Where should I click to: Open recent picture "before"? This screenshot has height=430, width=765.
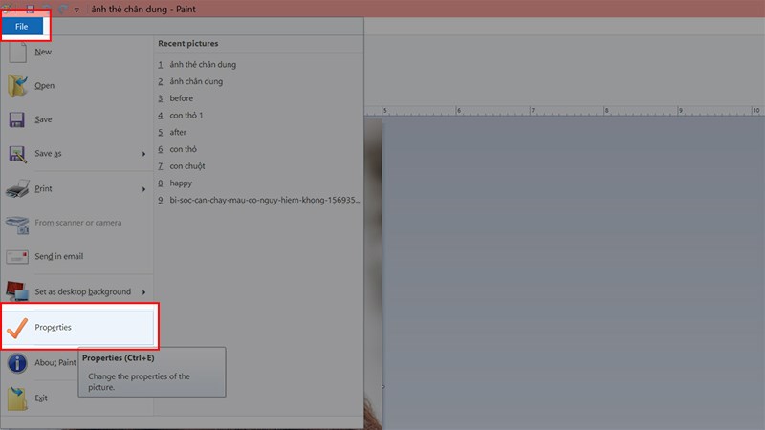[x=182, y=98]
